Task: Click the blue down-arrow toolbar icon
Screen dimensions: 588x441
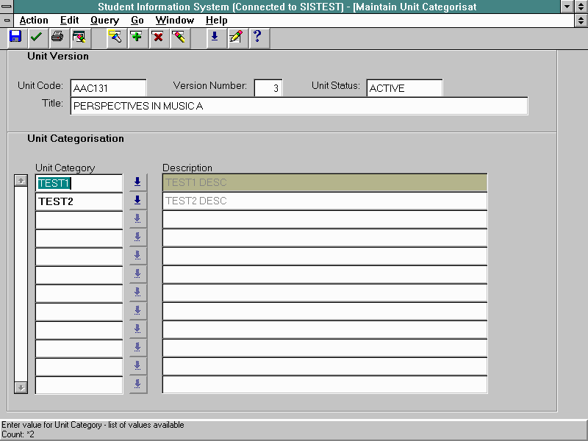Action: coord(215,37)
